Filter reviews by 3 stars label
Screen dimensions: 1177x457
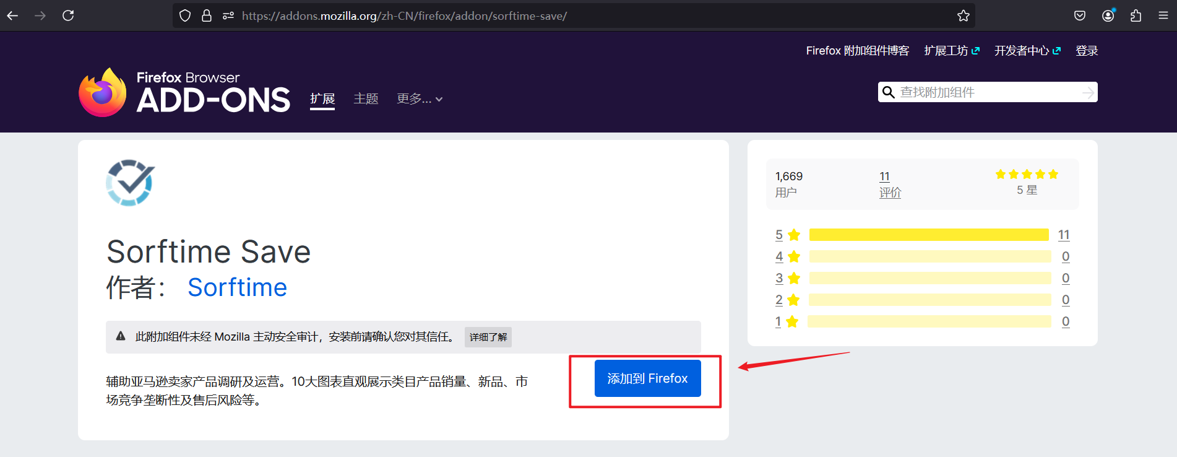coord(788,278)
